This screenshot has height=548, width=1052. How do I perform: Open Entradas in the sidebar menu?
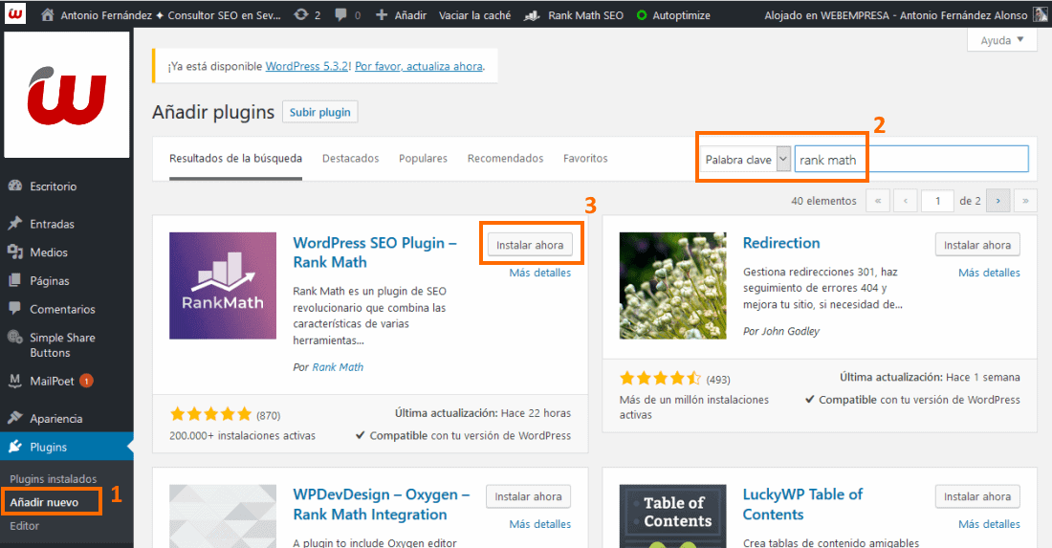tap(52, 224)
